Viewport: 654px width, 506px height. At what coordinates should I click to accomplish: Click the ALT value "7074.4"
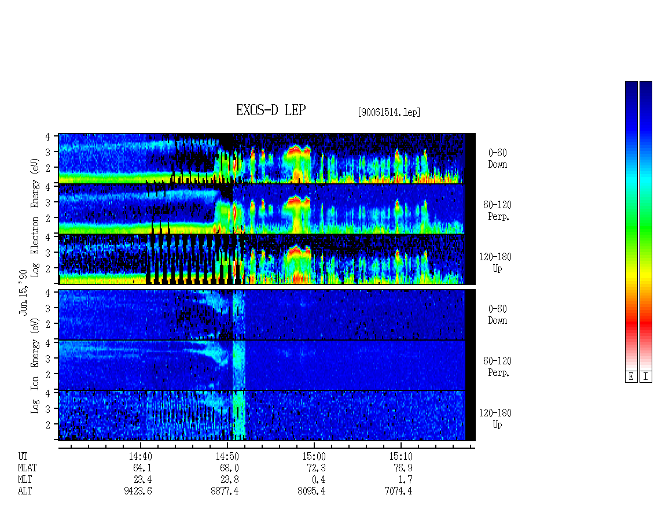pos(398,491)
